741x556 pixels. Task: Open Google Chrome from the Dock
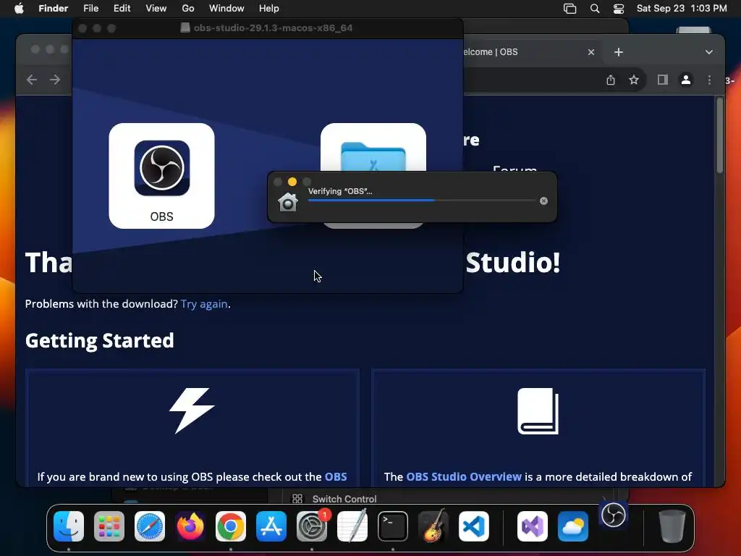(x=231, y=526)
